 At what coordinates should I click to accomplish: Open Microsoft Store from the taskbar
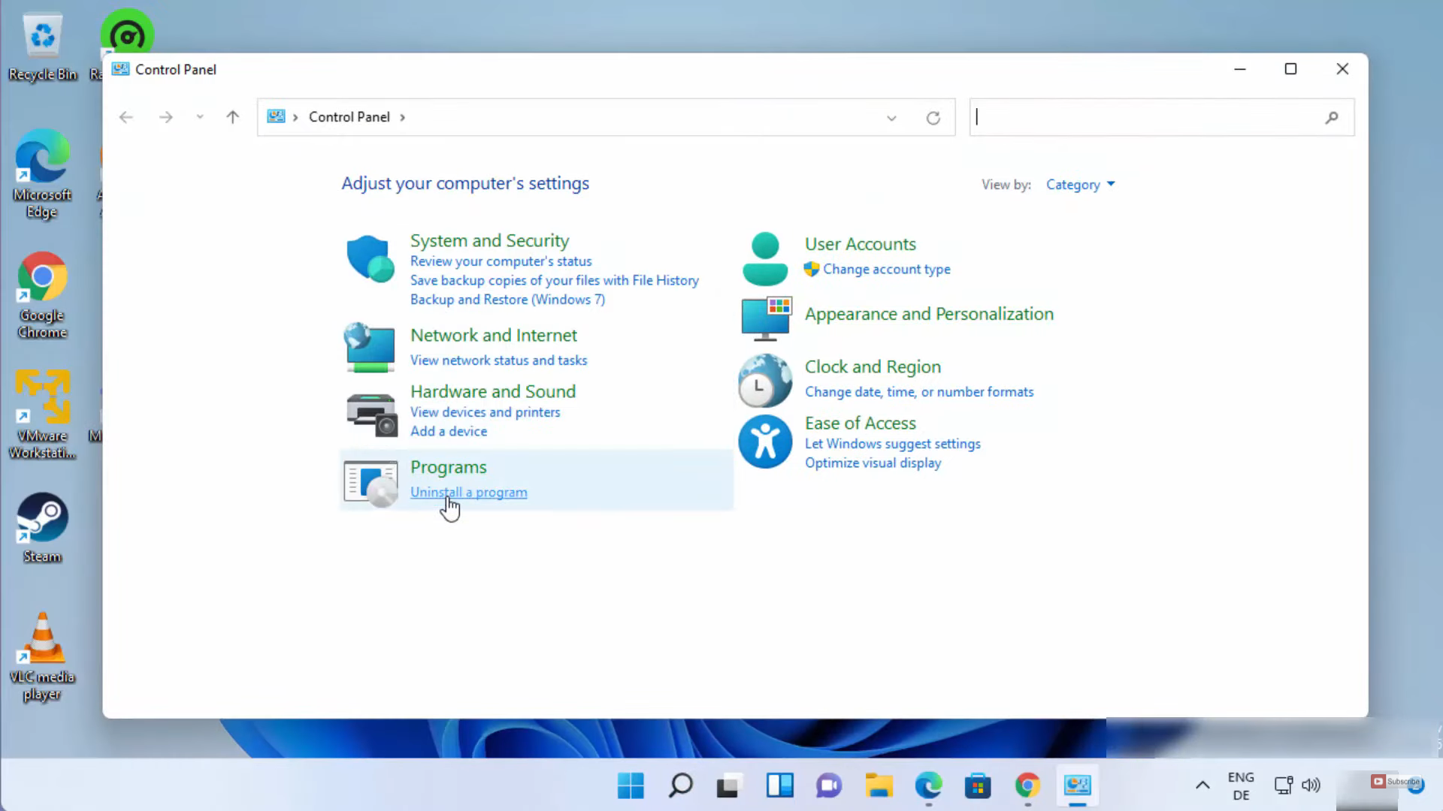[x=977, y=786]
